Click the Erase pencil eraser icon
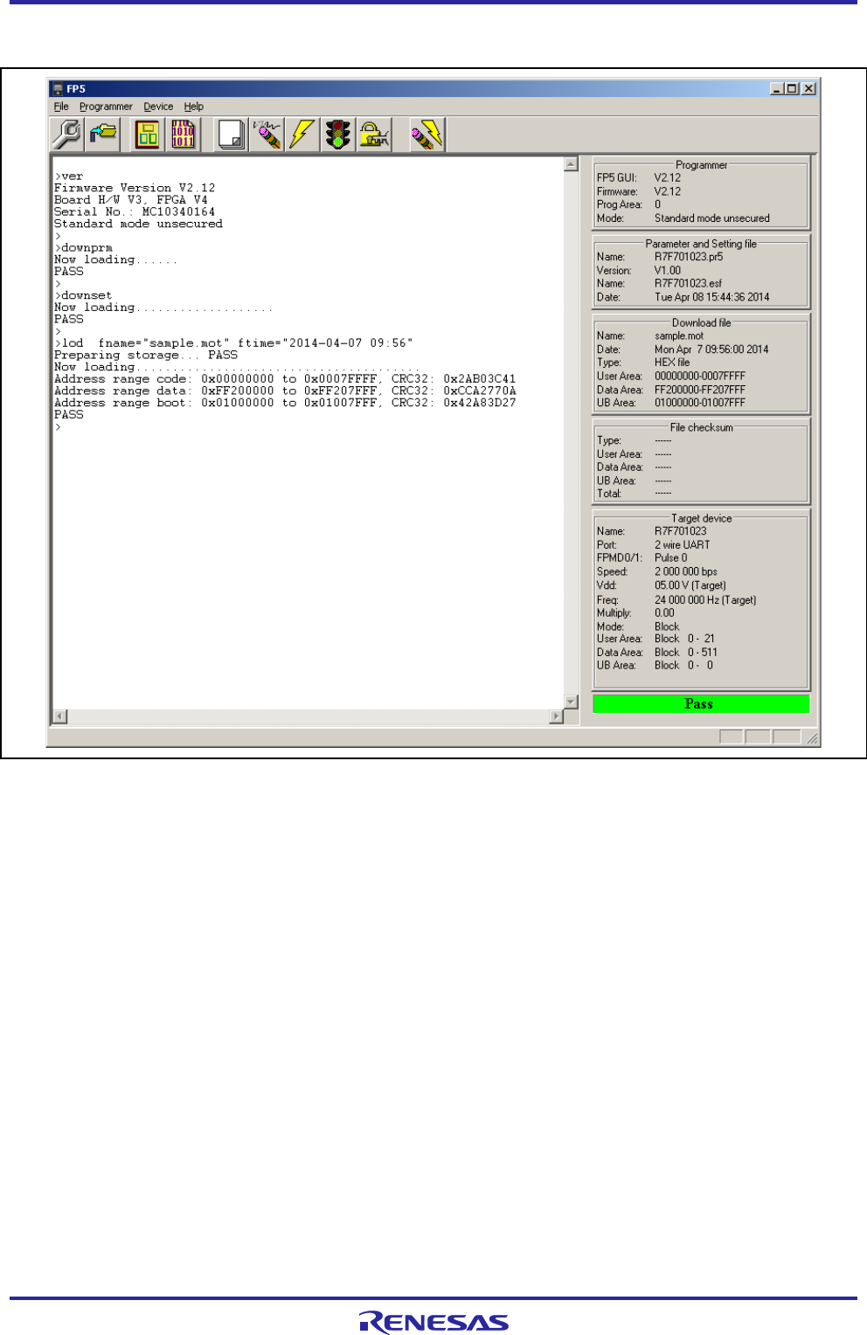Screen dimensions: 867x1335 point(267,135)
